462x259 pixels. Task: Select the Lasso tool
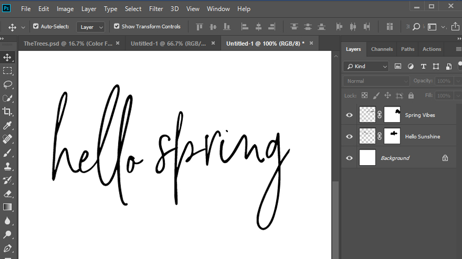point(7,85)
